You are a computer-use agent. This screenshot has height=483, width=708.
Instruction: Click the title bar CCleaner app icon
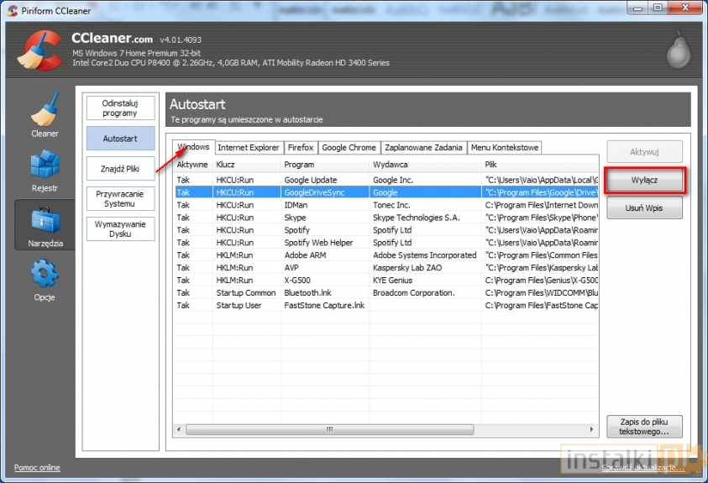coord(13,10)
